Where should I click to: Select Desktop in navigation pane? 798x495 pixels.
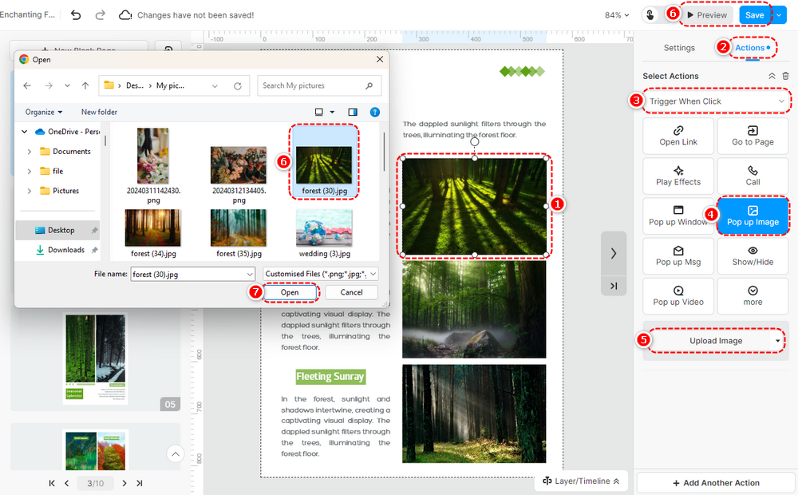pyautogui.click(x=57, y=230)
